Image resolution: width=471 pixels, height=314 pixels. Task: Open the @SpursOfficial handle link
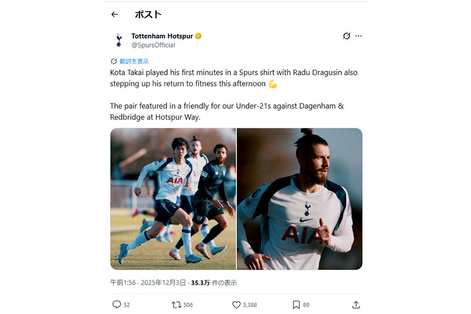(x=153, y=45)
